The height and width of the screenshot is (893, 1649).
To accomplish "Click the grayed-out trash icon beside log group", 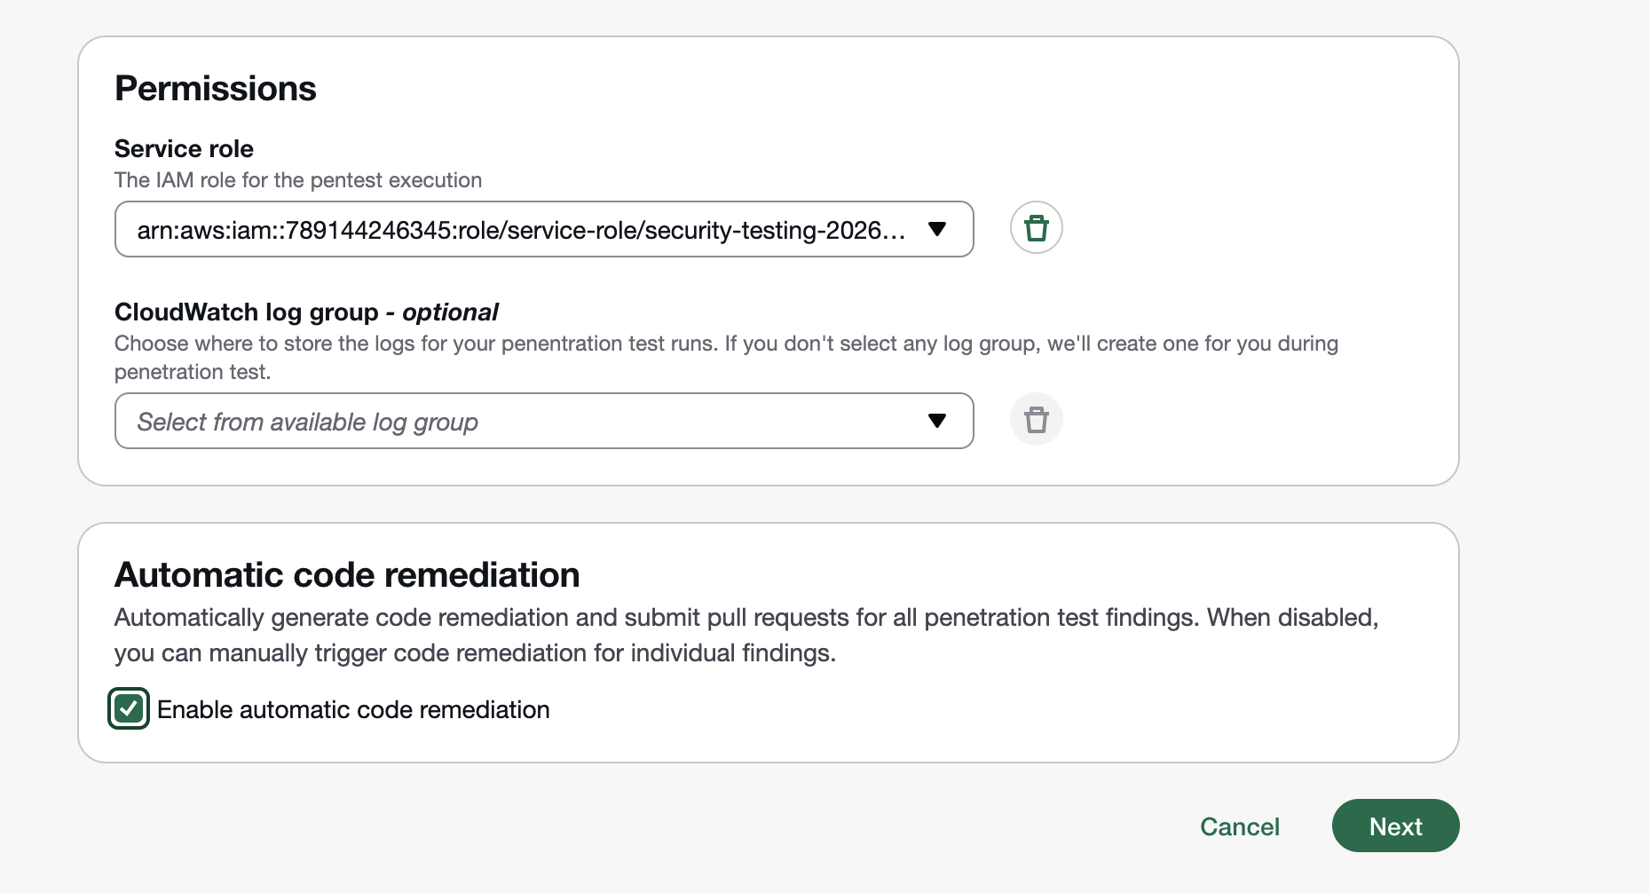I will click(1036, 420).
